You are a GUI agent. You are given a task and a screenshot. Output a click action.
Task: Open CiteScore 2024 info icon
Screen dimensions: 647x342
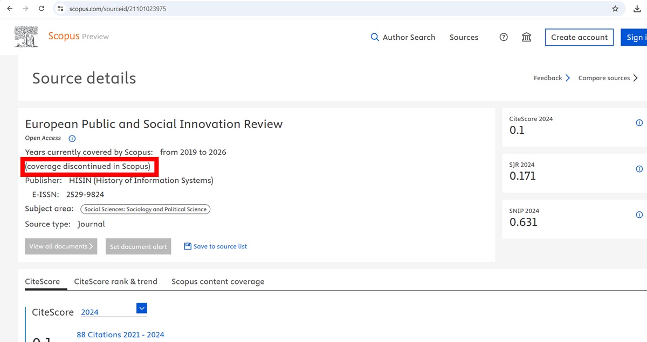click(x=639, y=123)
